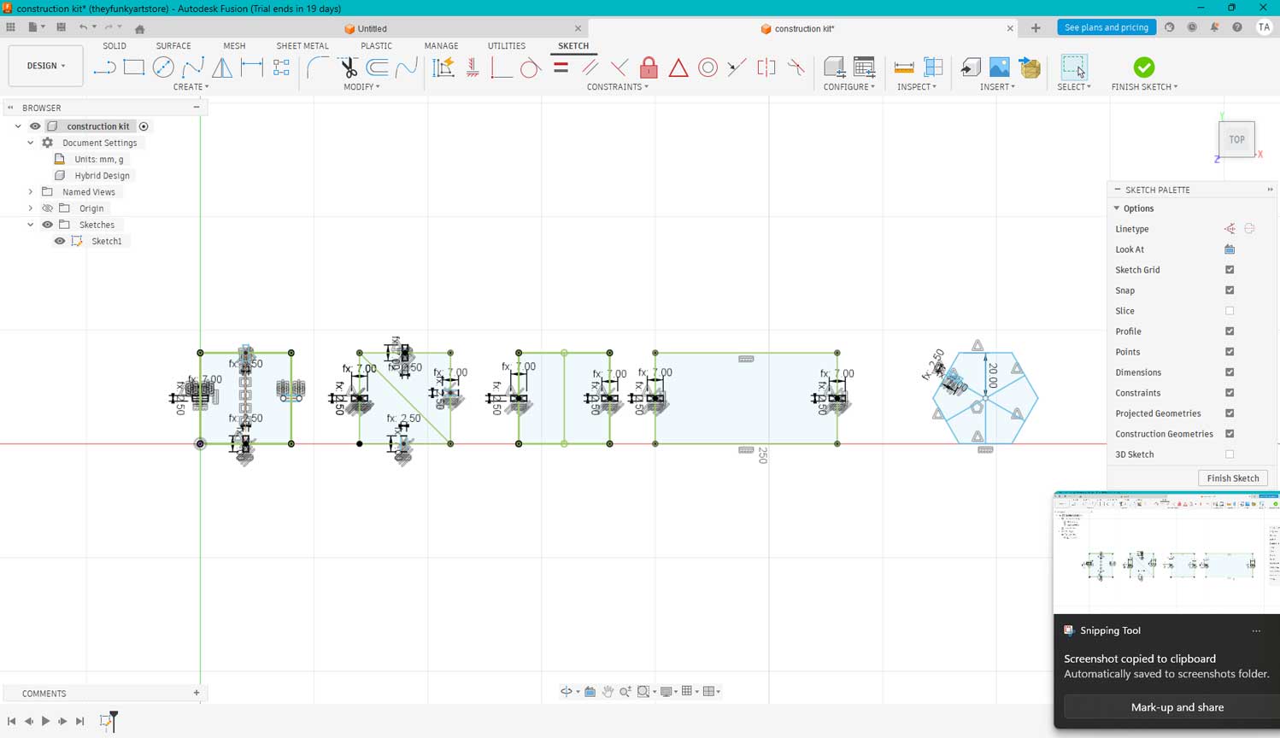Viewport: 1280px width, 738px height.
Task: Toggle the Points checkbox
Action: pyautogui.click(x=1230, y=352)
